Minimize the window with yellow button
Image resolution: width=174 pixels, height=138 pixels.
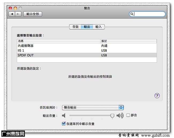click(15, 8)
